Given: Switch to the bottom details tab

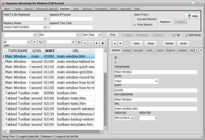Looking at the screenshot, I should coord(171,51).
